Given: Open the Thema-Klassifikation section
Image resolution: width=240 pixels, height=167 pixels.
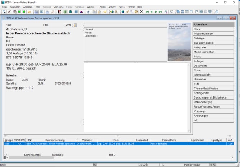Looking at the screenshot, I should coord(213,89).
